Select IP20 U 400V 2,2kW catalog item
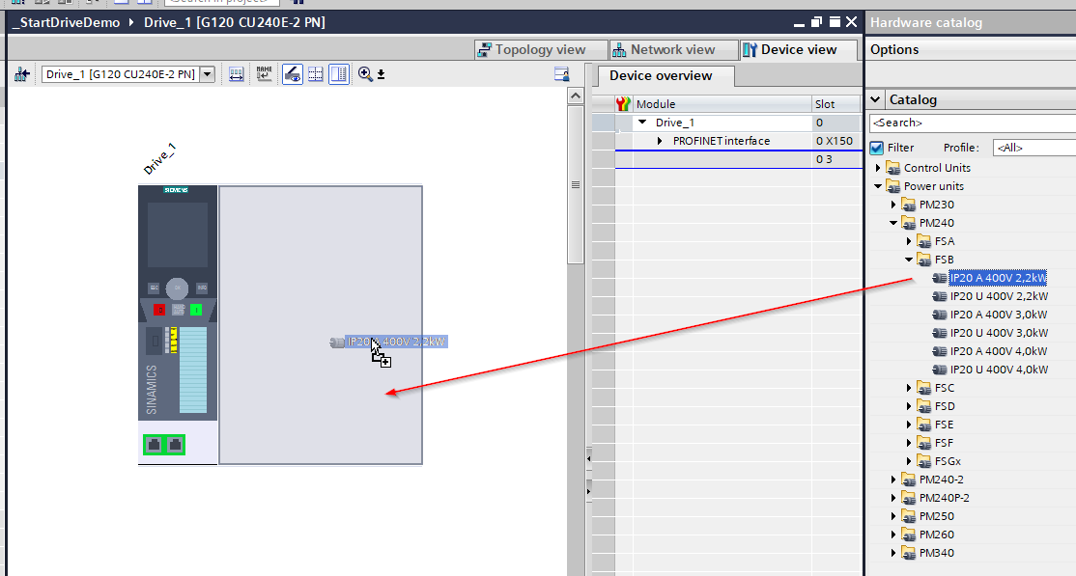Screen dimensions: 1076x576 pyautogui.click(x=999, y=296)
